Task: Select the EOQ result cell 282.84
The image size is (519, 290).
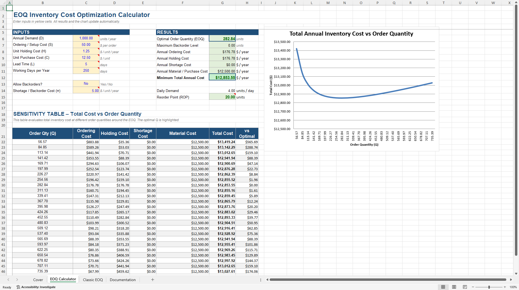Action: click(x=222, y=39)
